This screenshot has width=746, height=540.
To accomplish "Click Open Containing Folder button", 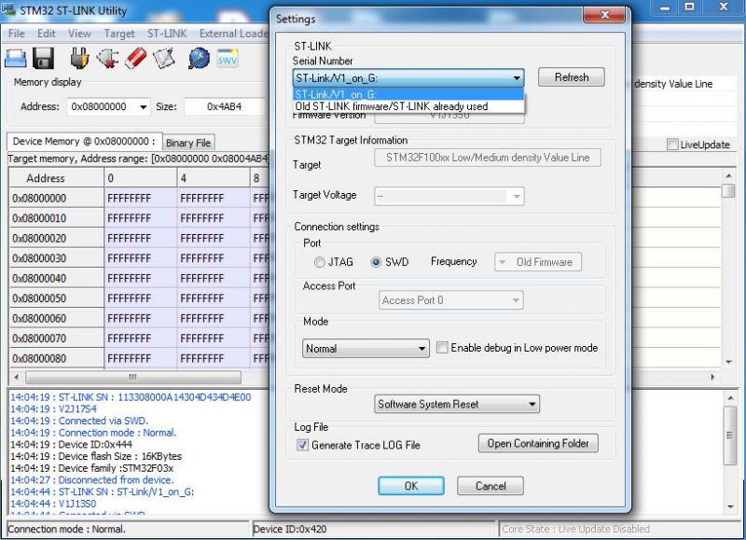I will 538,443.
